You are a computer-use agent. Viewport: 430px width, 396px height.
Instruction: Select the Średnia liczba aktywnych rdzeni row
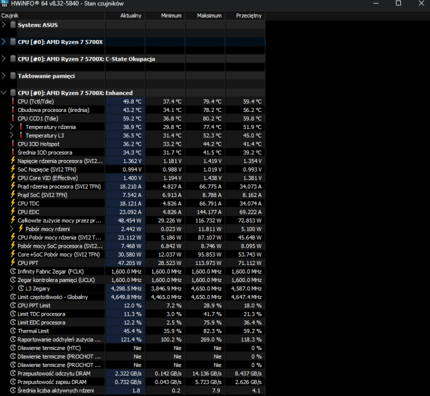(133, 390)
